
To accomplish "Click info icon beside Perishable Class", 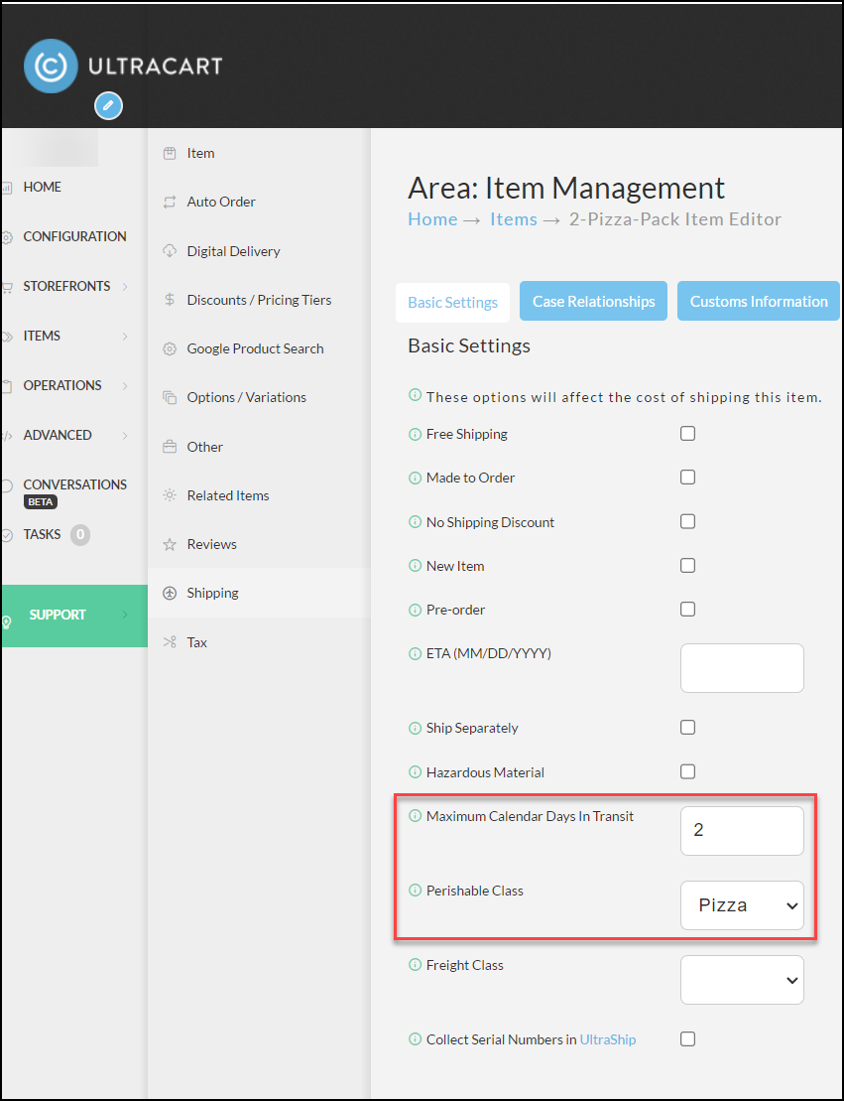I will click(x=415, y=891).
